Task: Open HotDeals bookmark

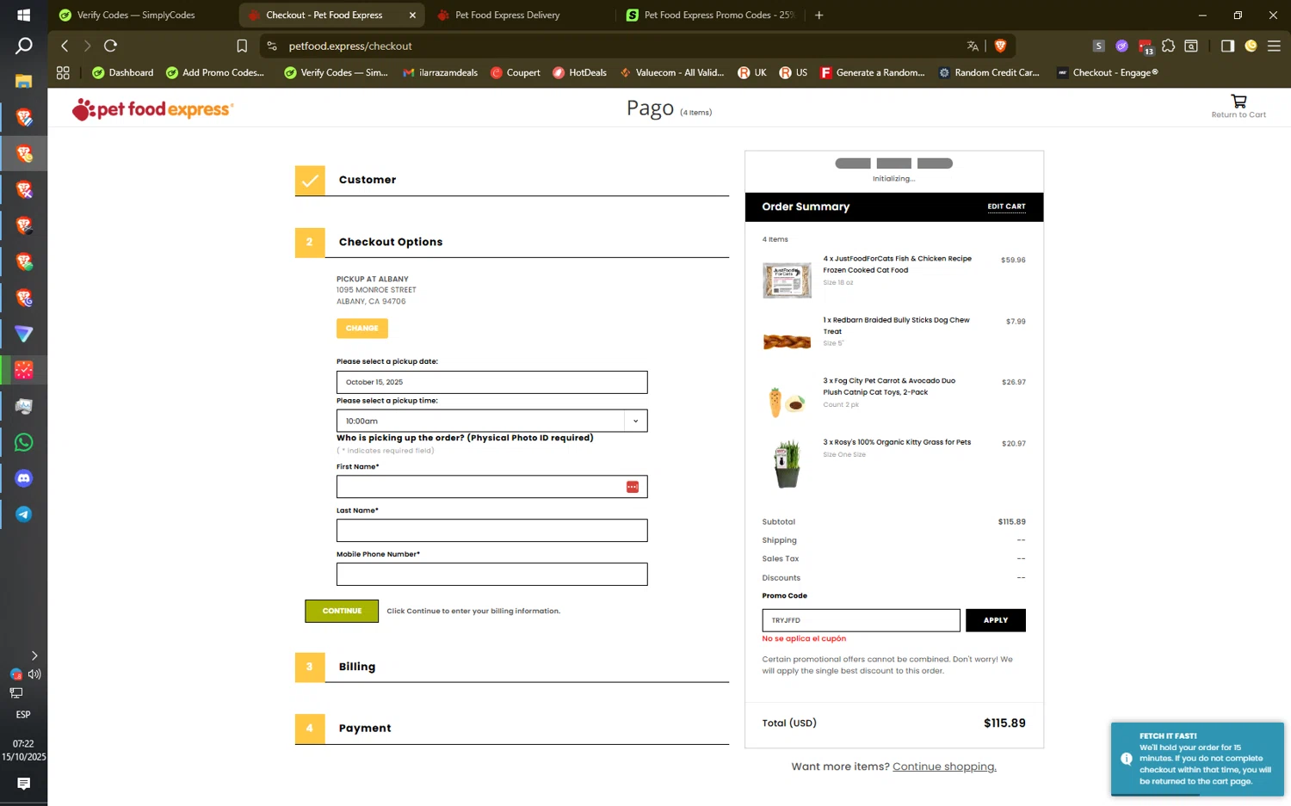Action: [579, 73]
